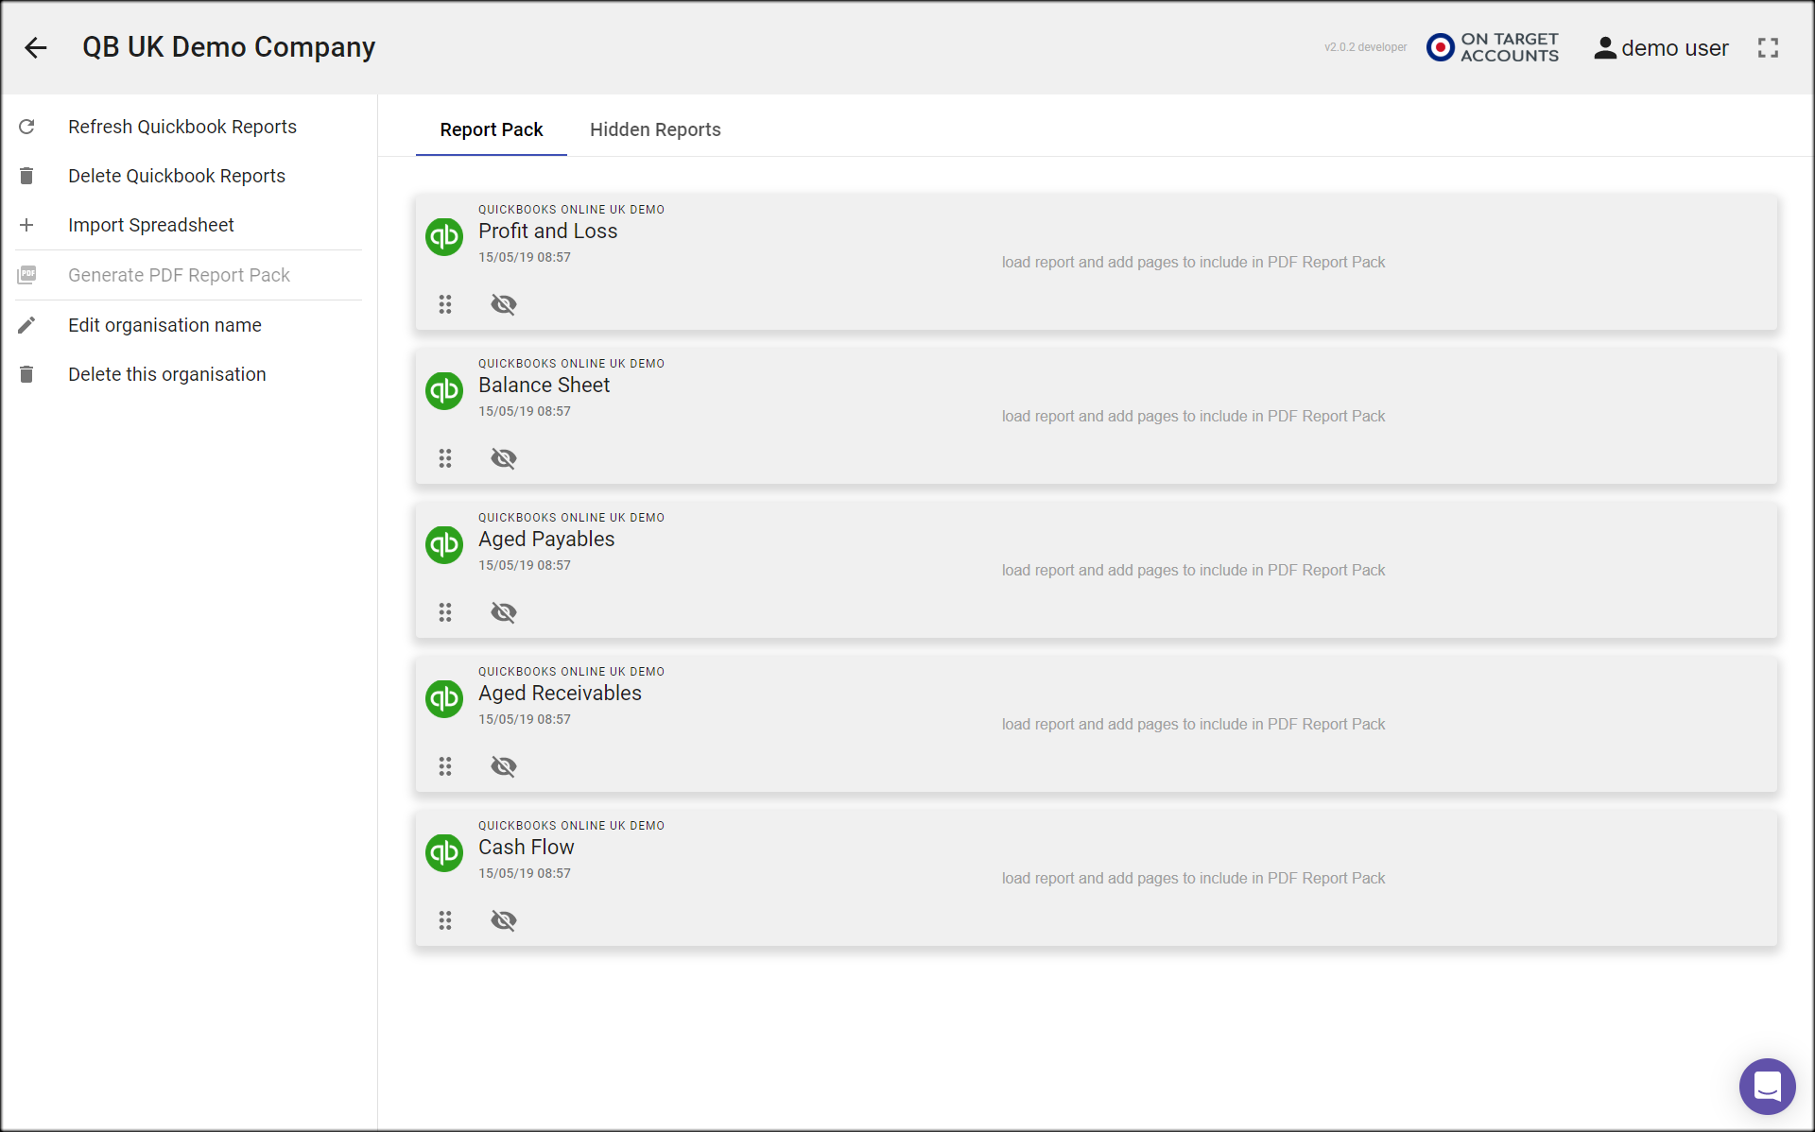1815x1132 pixels.
Task: Click load report text on Aged Receivables
Action: (x=1193, y=725)
